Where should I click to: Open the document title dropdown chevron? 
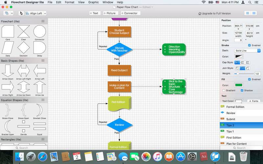point(152,7)
